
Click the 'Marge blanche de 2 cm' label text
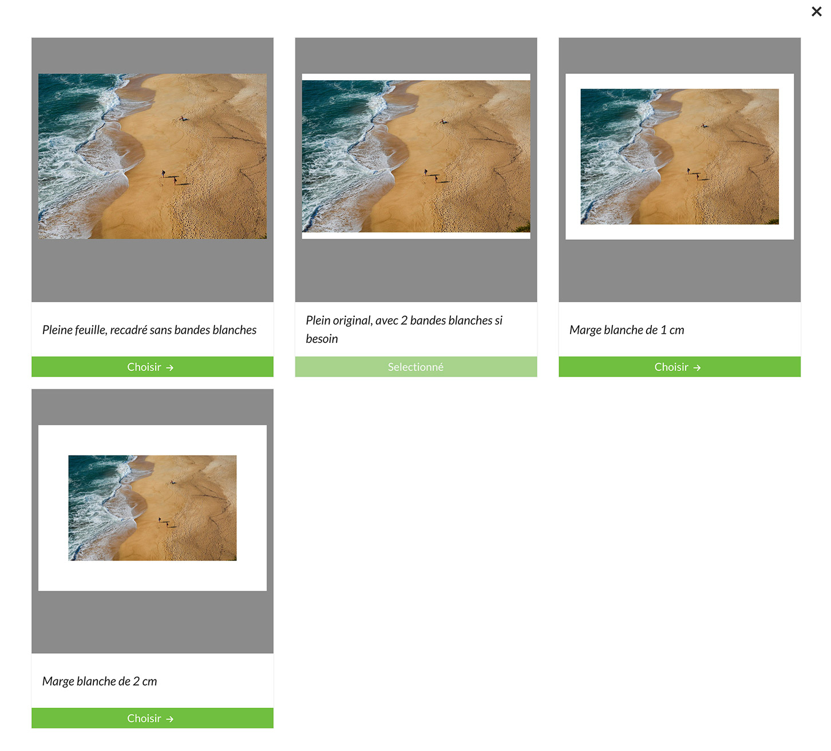click(x=100, y=681)
